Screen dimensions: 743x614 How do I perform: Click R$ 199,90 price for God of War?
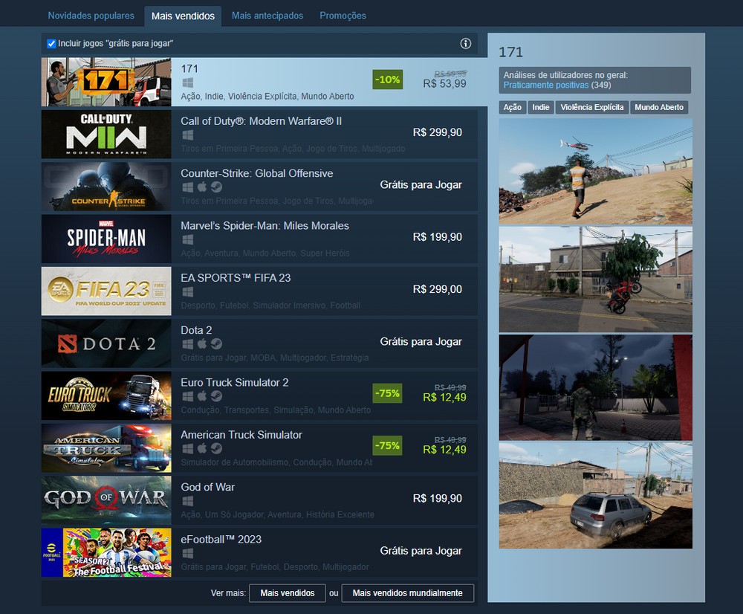(x=438, y=498)
